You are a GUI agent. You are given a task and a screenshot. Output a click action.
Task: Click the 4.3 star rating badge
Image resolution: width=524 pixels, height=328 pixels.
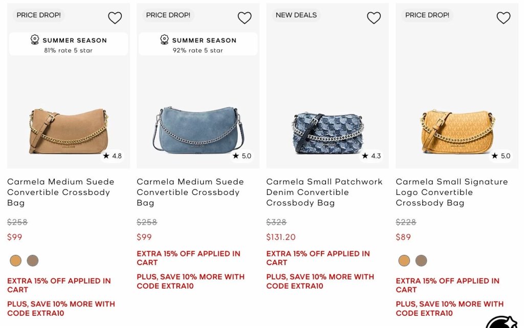pyautogui.click(x=372, y=156)
